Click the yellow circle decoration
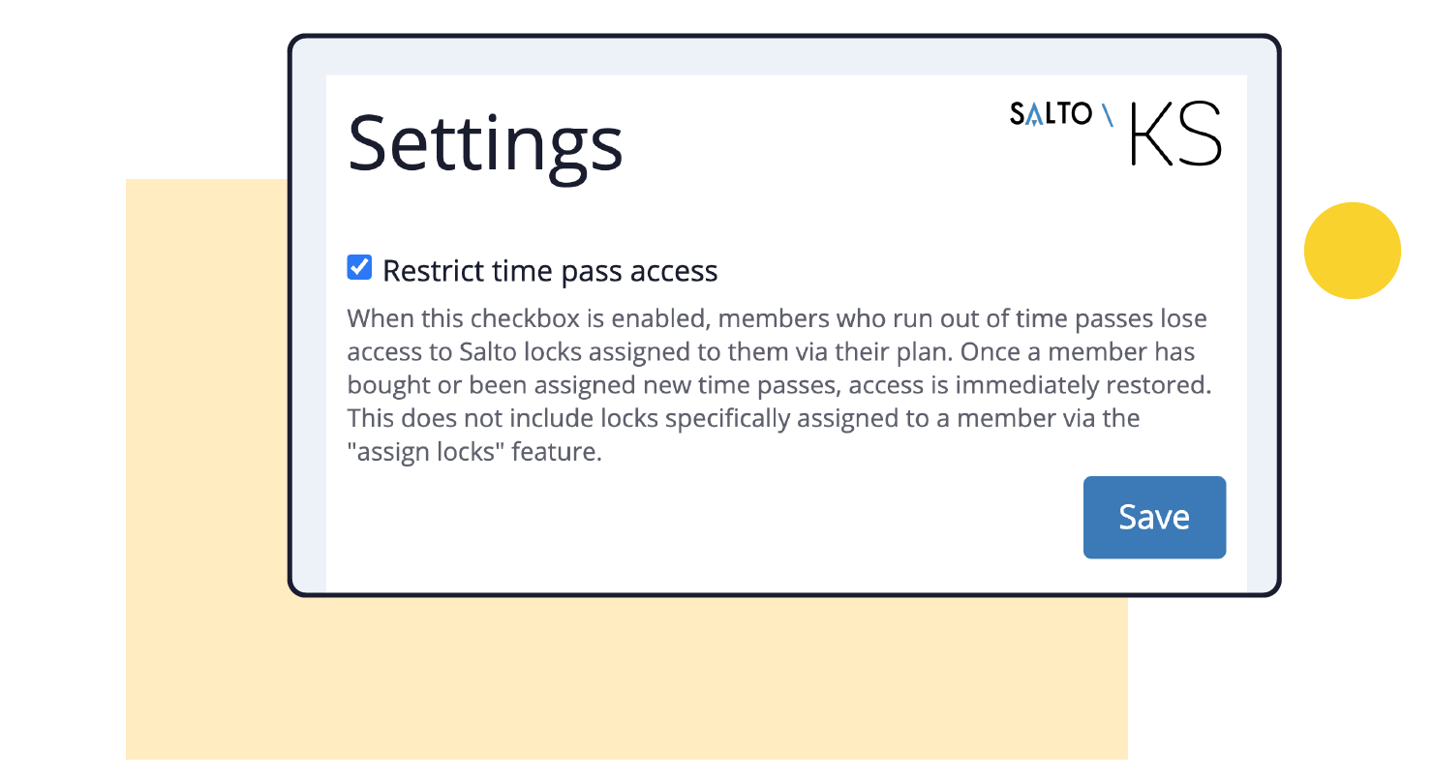 pos(1353,251)
